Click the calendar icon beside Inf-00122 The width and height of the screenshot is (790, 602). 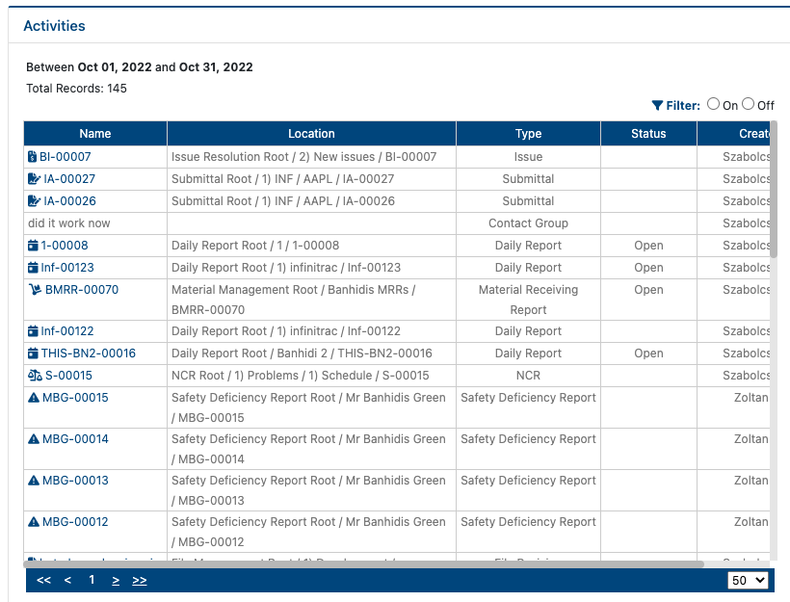pyautogui.click(x=33, y=331)
